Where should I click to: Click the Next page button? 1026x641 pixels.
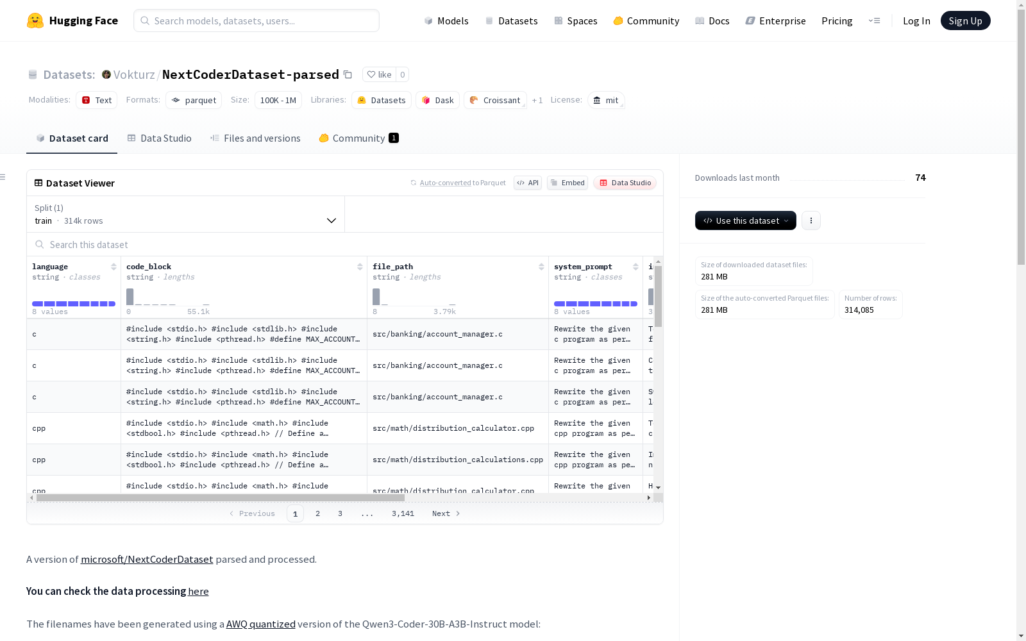point(446,513)
